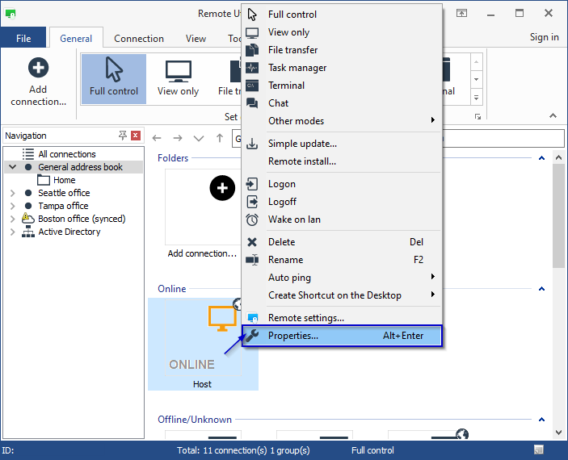Open the Other modes submenu
Image resolution: width=568 pixels, height=460 pixels.
pos(296,121)
